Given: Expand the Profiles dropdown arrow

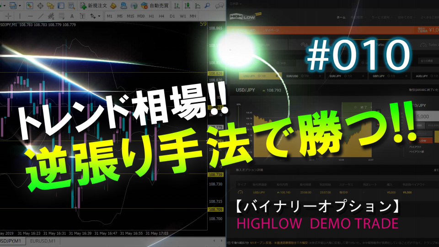Looking at the screenshot, I should point(20,5).
